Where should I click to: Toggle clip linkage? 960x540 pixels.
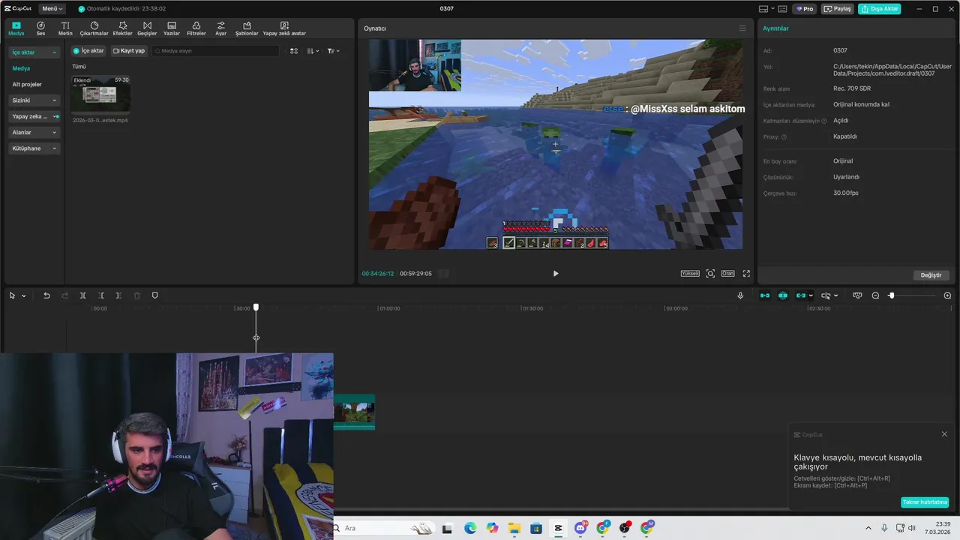pos(801,295)
